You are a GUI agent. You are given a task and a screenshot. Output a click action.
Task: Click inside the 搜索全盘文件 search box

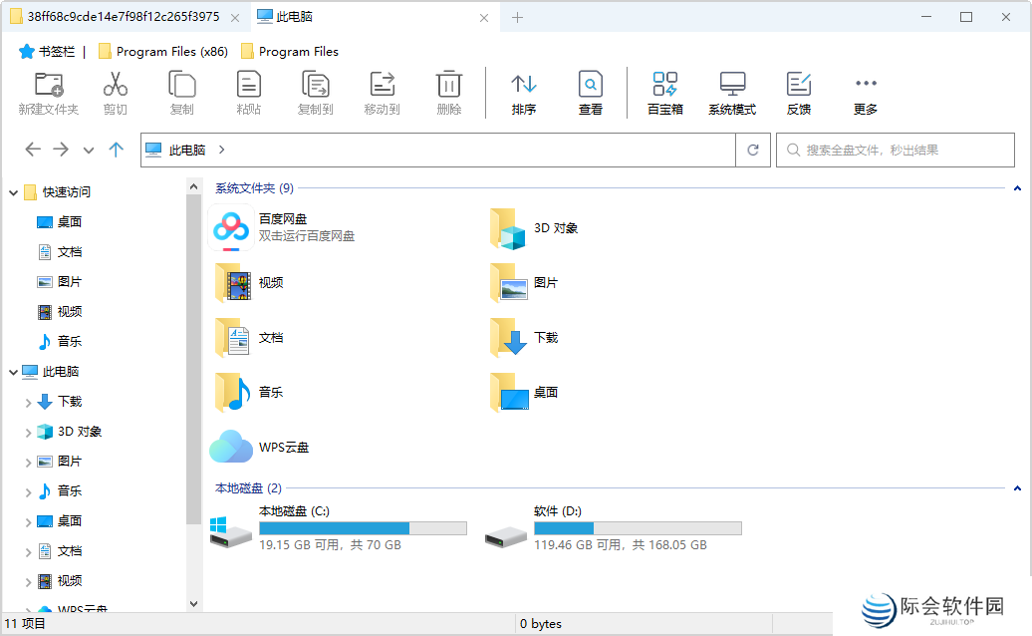tap(897, 150)
